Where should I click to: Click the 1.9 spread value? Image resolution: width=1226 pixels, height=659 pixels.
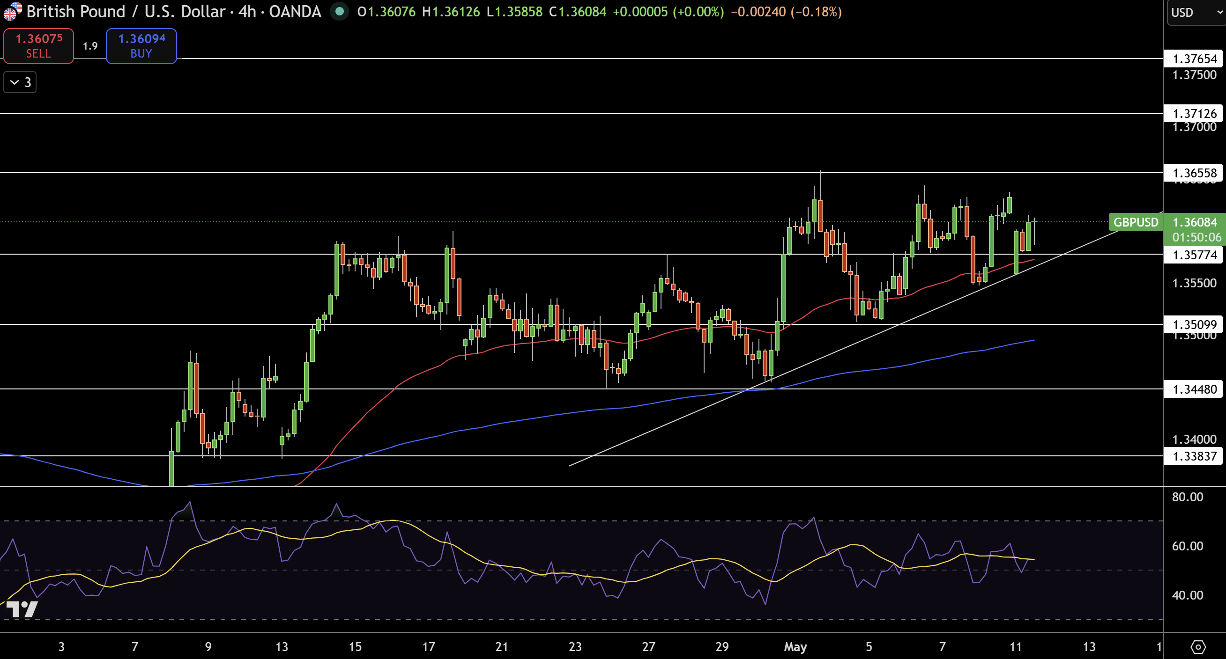pyautogui.click(x=90, y=46)
